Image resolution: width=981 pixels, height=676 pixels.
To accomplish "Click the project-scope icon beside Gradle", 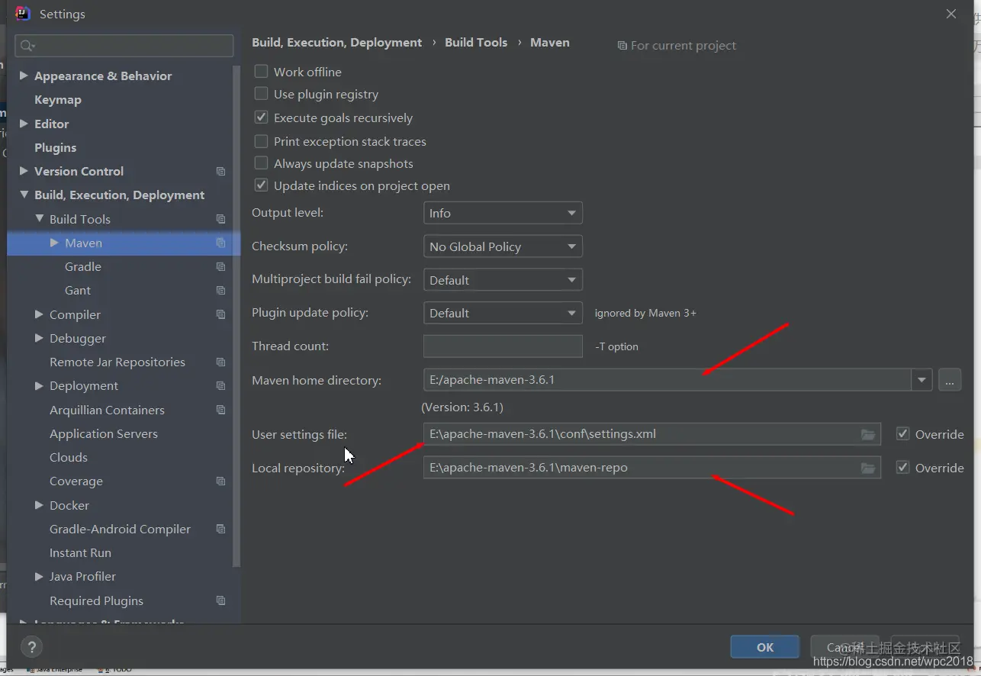I will click(220, 267).
